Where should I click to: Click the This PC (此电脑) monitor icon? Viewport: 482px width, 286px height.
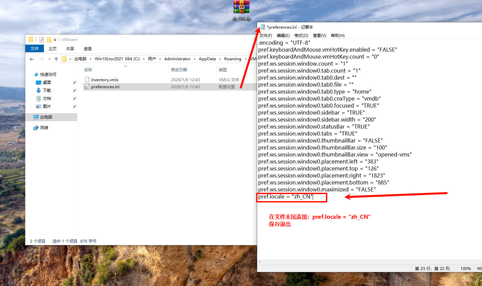36,117
